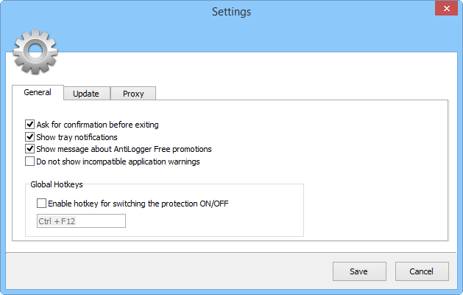Switch to the General tab
This screenshot has width=463, height=295.
pyautogui.click(x=38, y=93)
